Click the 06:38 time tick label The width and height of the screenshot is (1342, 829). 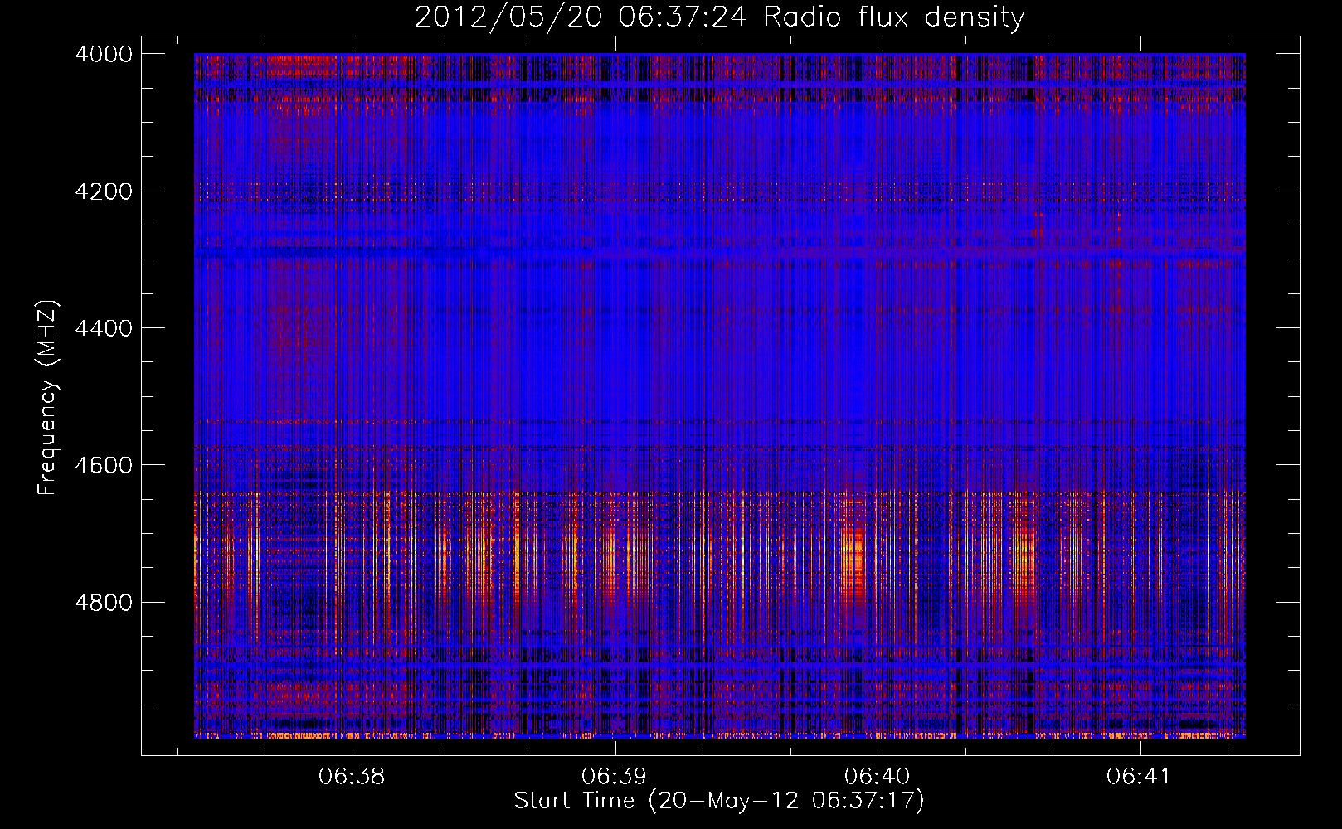pyautogui.click(x=352, y=777)
